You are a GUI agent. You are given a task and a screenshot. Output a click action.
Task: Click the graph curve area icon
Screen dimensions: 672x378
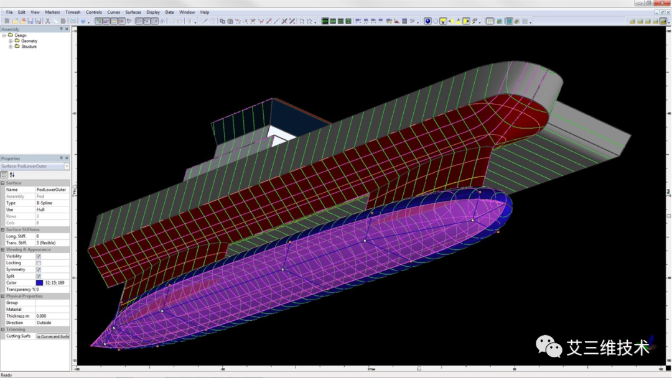point(396,21)
